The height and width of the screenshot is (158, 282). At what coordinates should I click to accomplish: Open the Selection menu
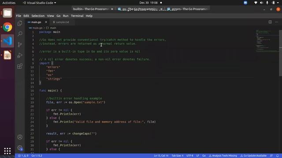point(38,16)
